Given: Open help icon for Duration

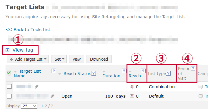Looking at the screenshot, I should pos(124,71).
